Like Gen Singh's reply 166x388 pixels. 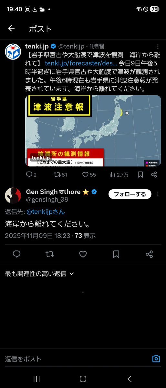click(x=83, y=254)
